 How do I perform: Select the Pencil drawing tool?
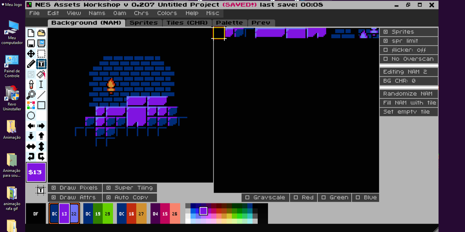(x=31, y=64)
